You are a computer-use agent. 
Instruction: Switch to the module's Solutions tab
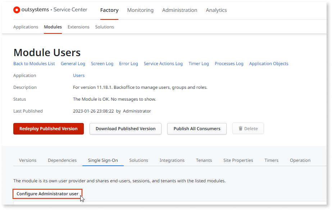139,160
